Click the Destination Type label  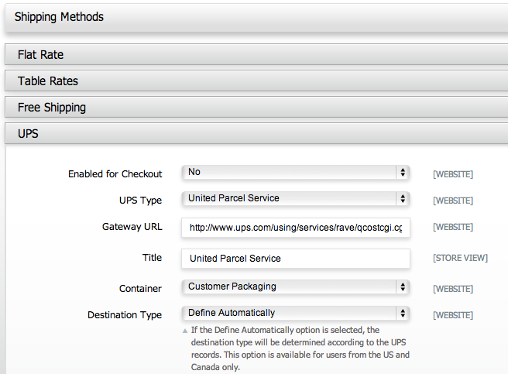point(125,315)
